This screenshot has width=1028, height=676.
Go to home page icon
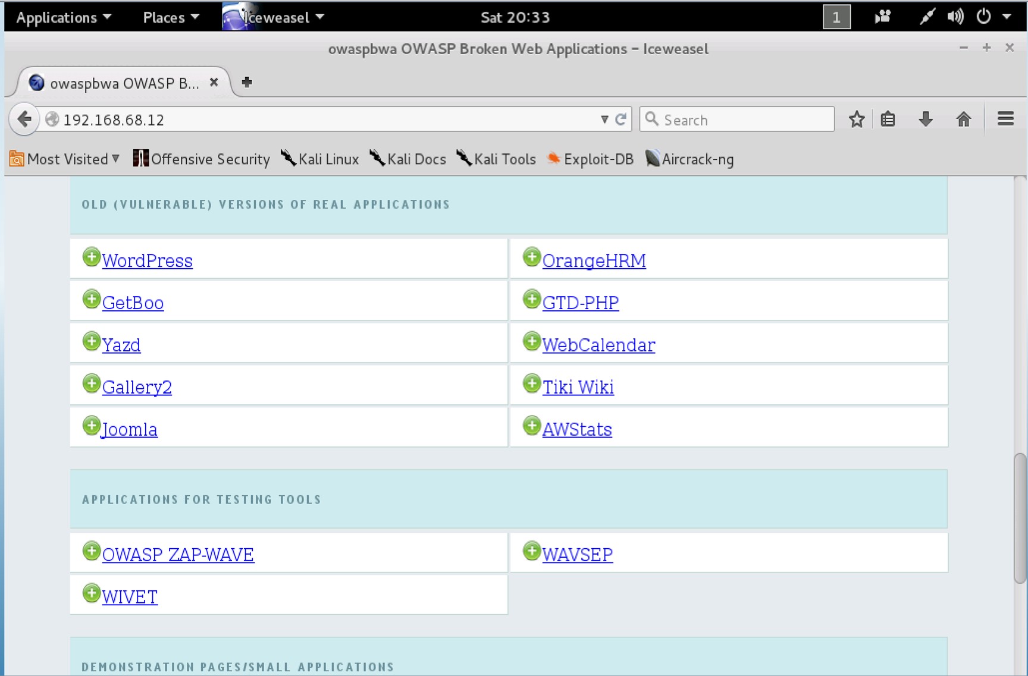(x=963, y=120)
